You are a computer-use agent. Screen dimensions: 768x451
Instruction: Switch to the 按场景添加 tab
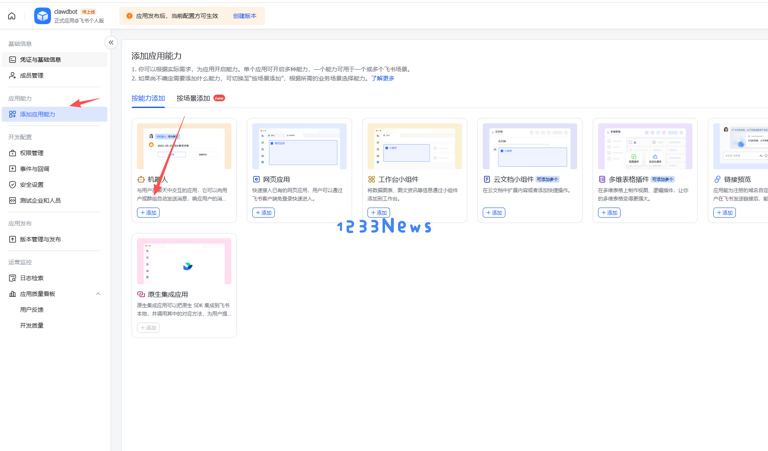(193, 98)
